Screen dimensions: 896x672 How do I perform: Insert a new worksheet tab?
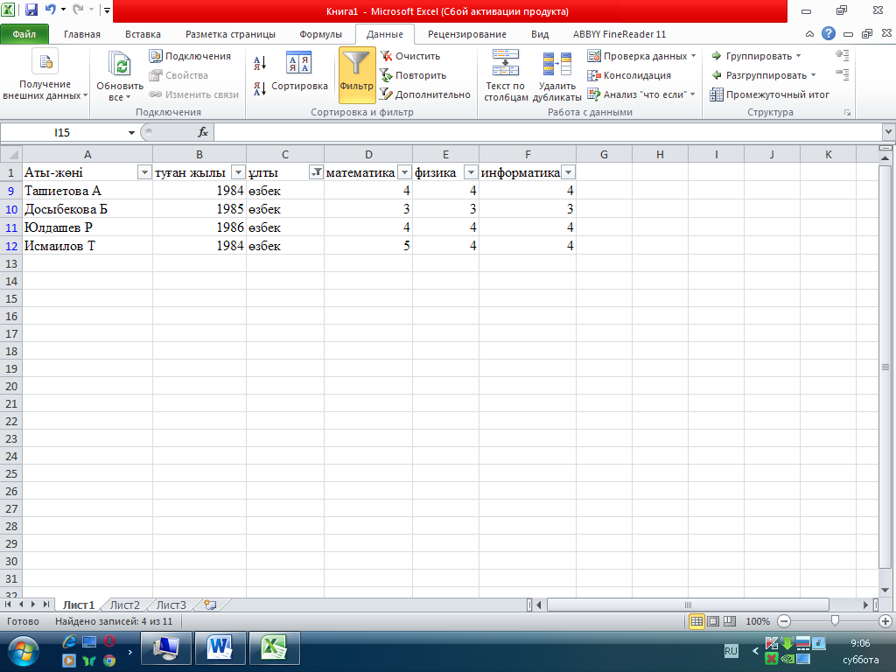click(210, 605)
